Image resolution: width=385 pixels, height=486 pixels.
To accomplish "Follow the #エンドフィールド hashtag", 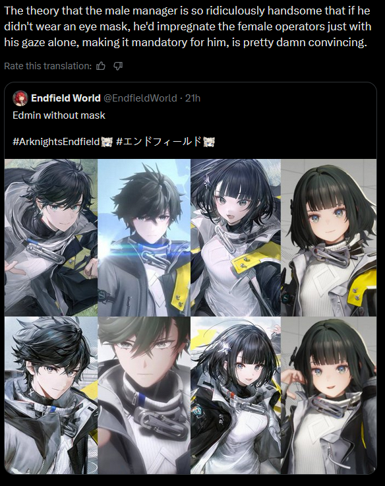I will 159,142.
